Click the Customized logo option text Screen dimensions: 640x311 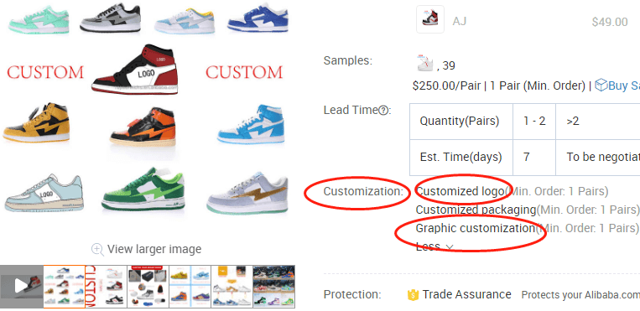[460, 191]
